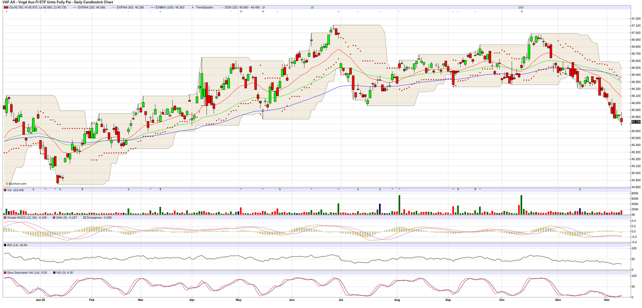The width and height of the screenshot is (642, 308).
Task: Click the Vol red legend square
Action: pyautogui.click(x=6, y=190)
